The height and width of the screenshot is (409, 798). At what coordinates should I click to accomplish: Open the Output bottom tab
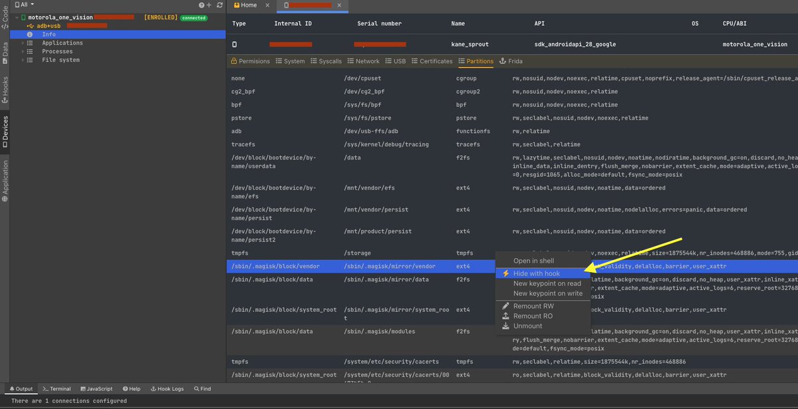tap(20, 389)
